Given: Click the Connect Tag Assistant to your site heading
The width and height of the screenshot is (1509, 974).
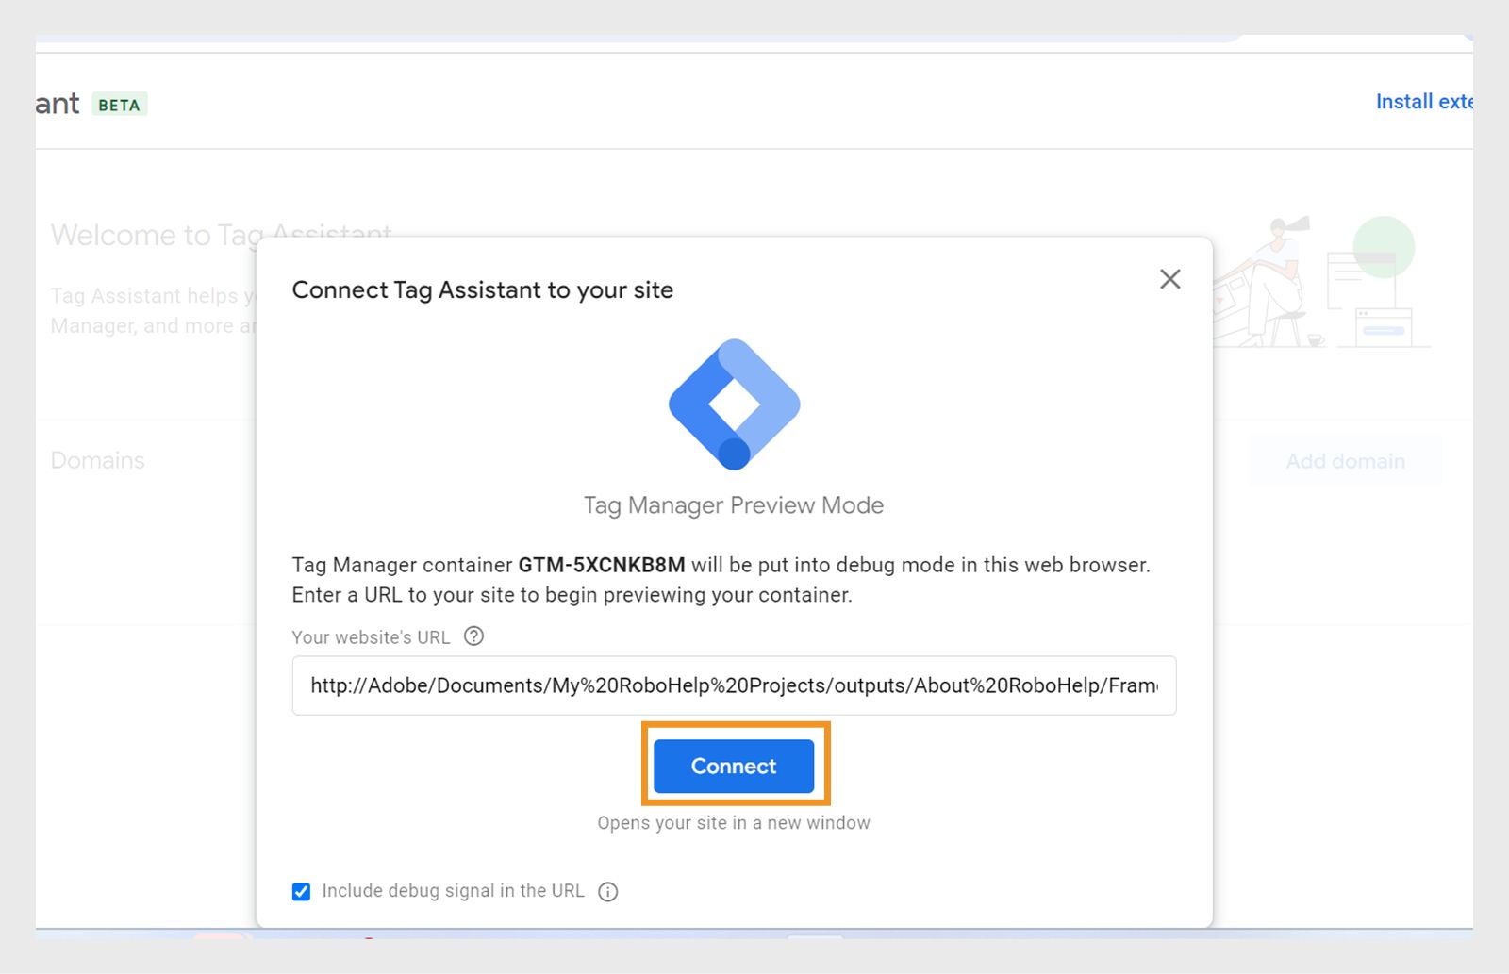Looking at the screenshot, I should pyautogui.click(x=483, y=290).
